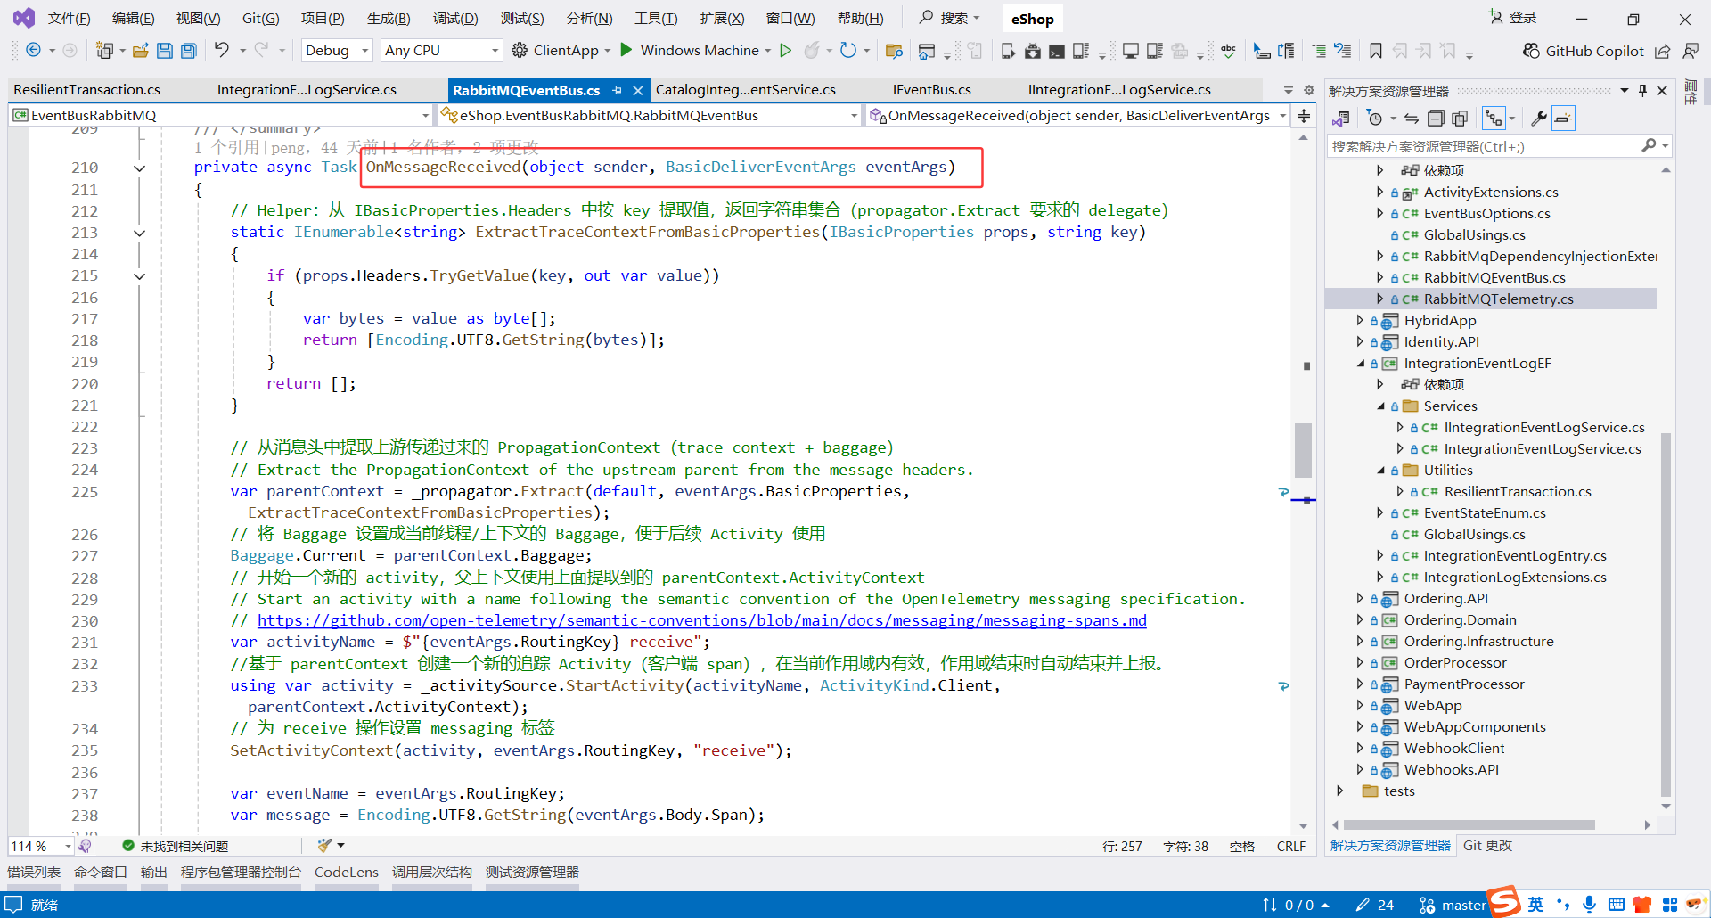Click the IME microphone tray icon
This screenshot has height=918, width=1711.
point(1590,905)
